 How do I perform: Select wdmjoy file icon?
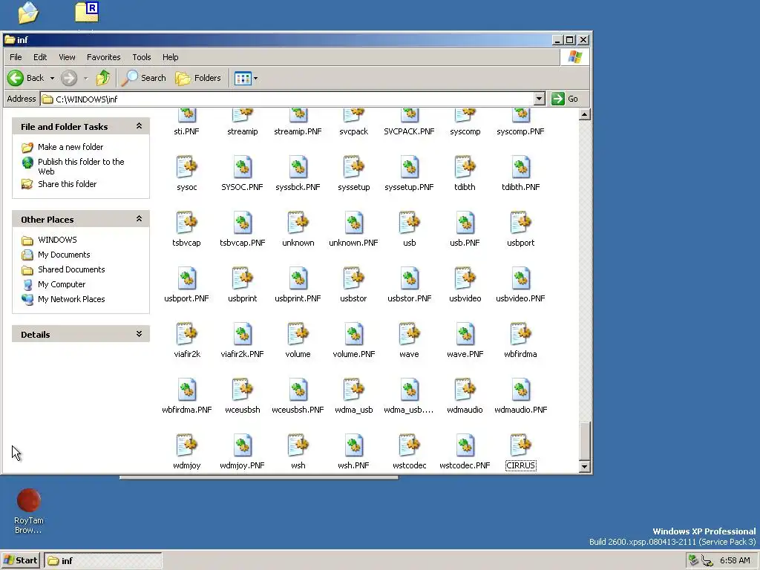[186, 446]
